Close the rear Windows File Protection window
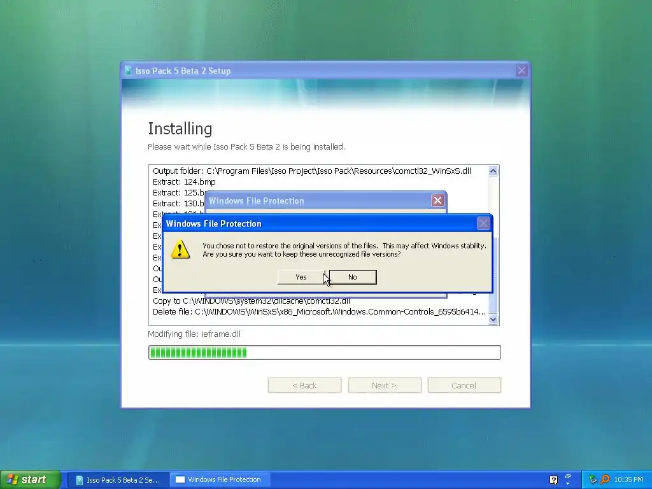This screenshot has width=652, height=489. 437,201
